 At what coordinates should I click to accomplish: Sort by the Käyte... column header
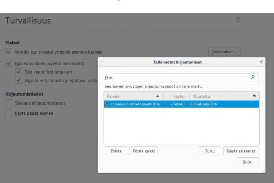tap(180, 96)
